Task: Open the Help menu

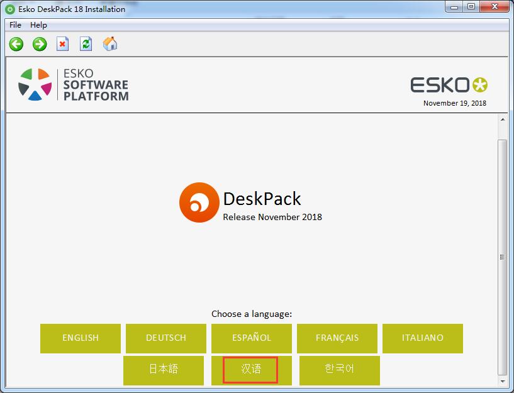Action: pyautogui.click(x=38, y=25)
